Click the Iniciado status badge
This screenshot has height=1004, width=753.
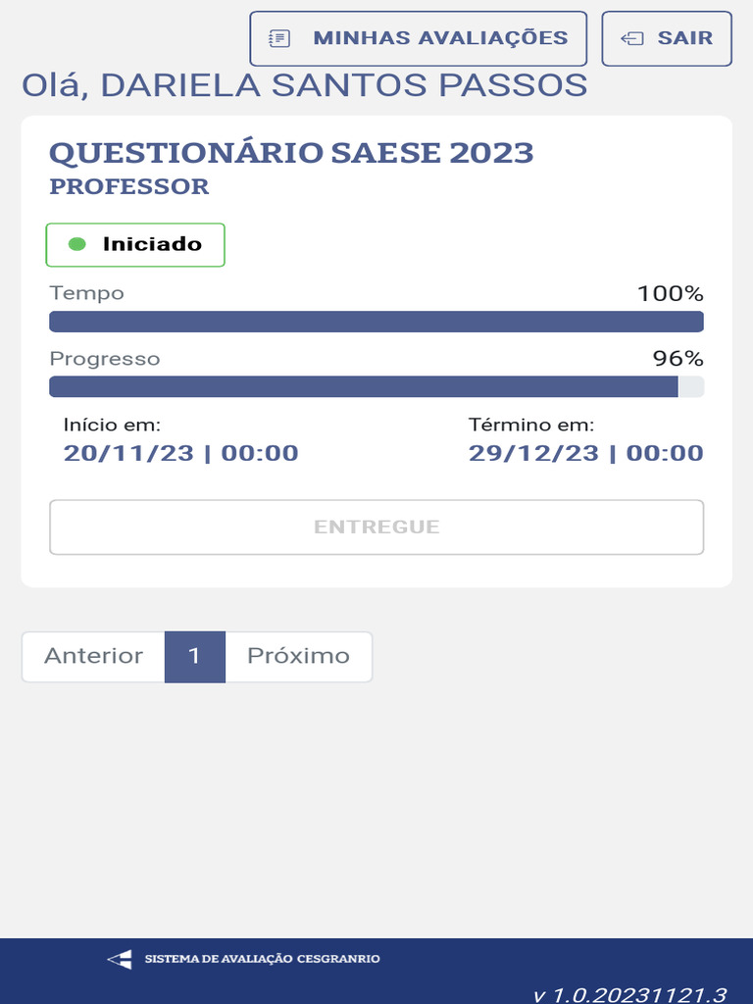[x=135, y=244]
